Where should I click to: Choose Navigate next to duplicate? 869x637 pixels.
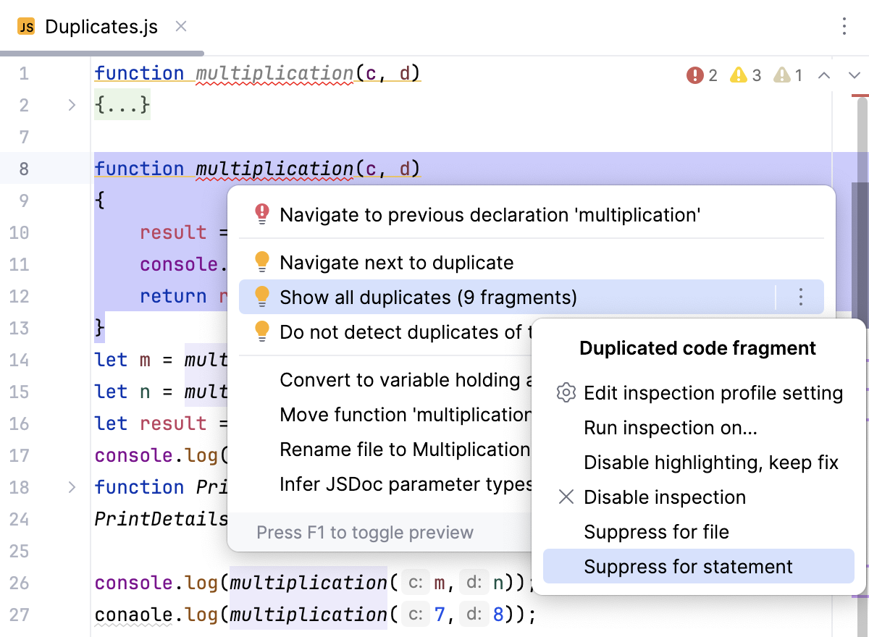[x=396, y=263]
